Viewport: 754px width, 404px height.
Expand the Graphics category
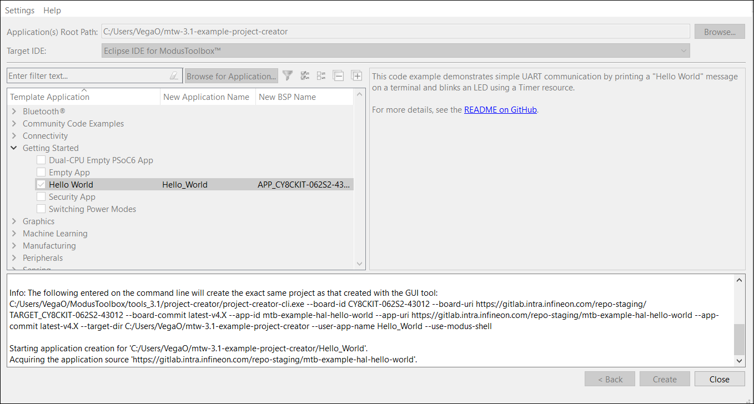[x=14, y=221]
